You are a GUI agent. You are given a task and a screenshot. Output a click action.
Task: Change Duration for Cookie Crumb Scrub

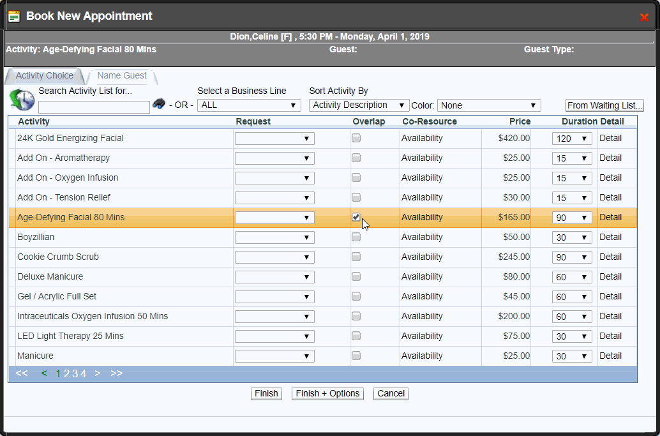[x=572, y=257]
